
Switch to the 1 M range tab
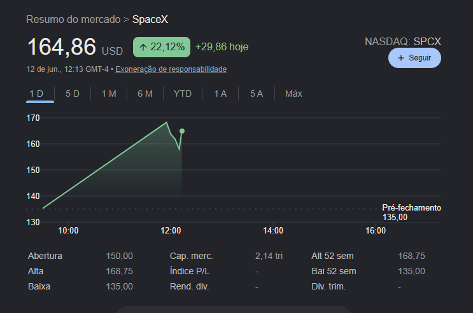point(109,94)
